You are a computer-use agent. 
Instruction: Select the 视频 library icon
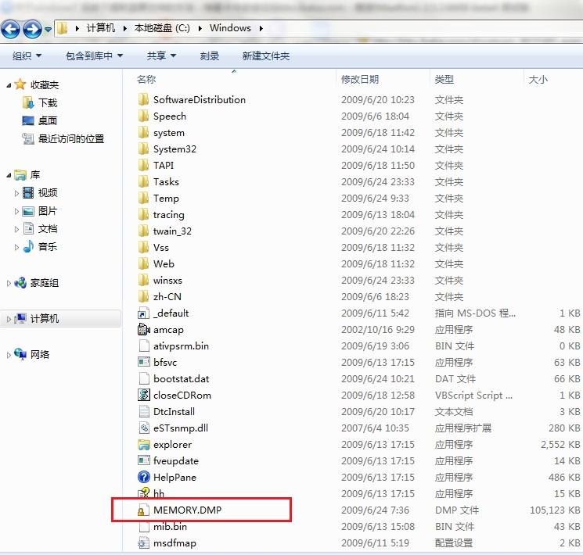tap(28, 192)
